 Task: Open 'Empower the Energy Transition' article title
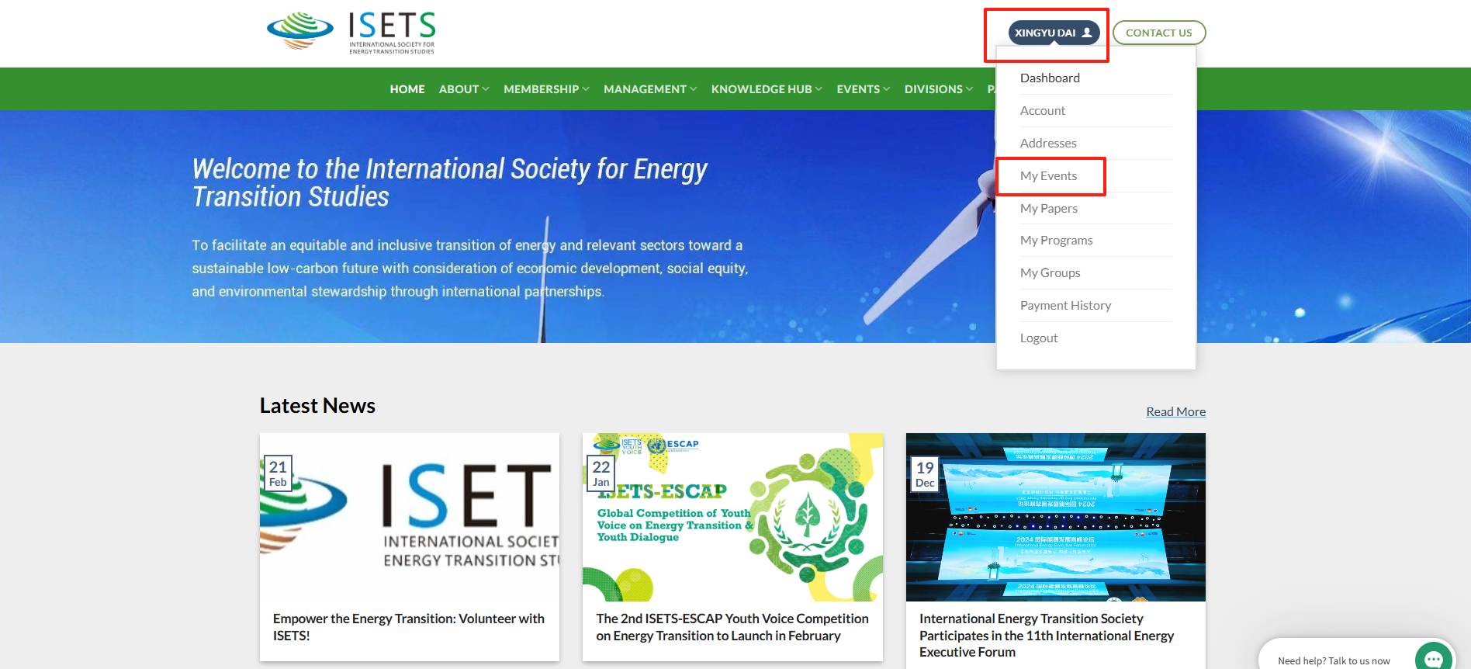[409, 627]
